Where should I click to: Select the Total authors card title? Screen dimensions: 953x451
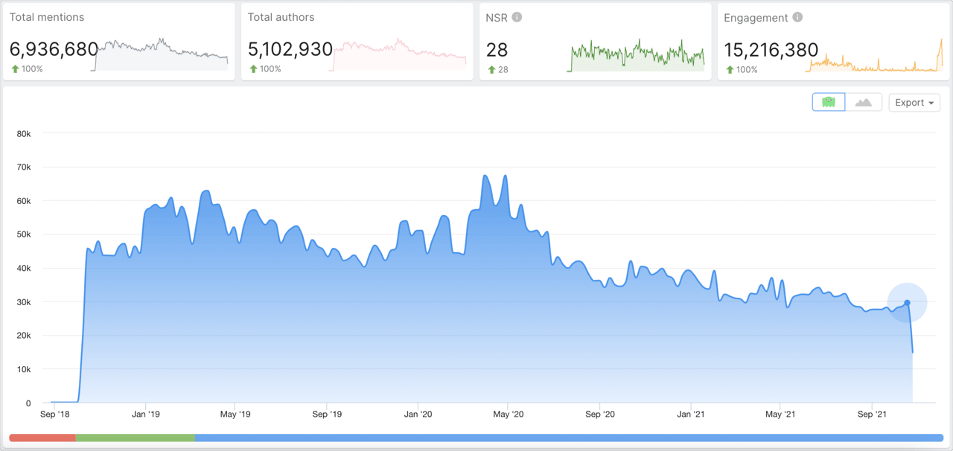(x=281, y=17)
